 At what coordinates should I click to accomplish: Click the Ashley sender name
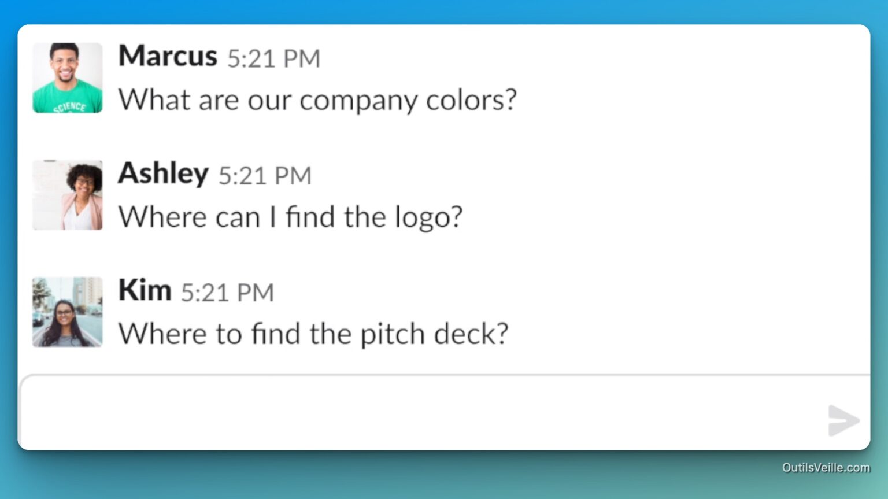(163, 173)
